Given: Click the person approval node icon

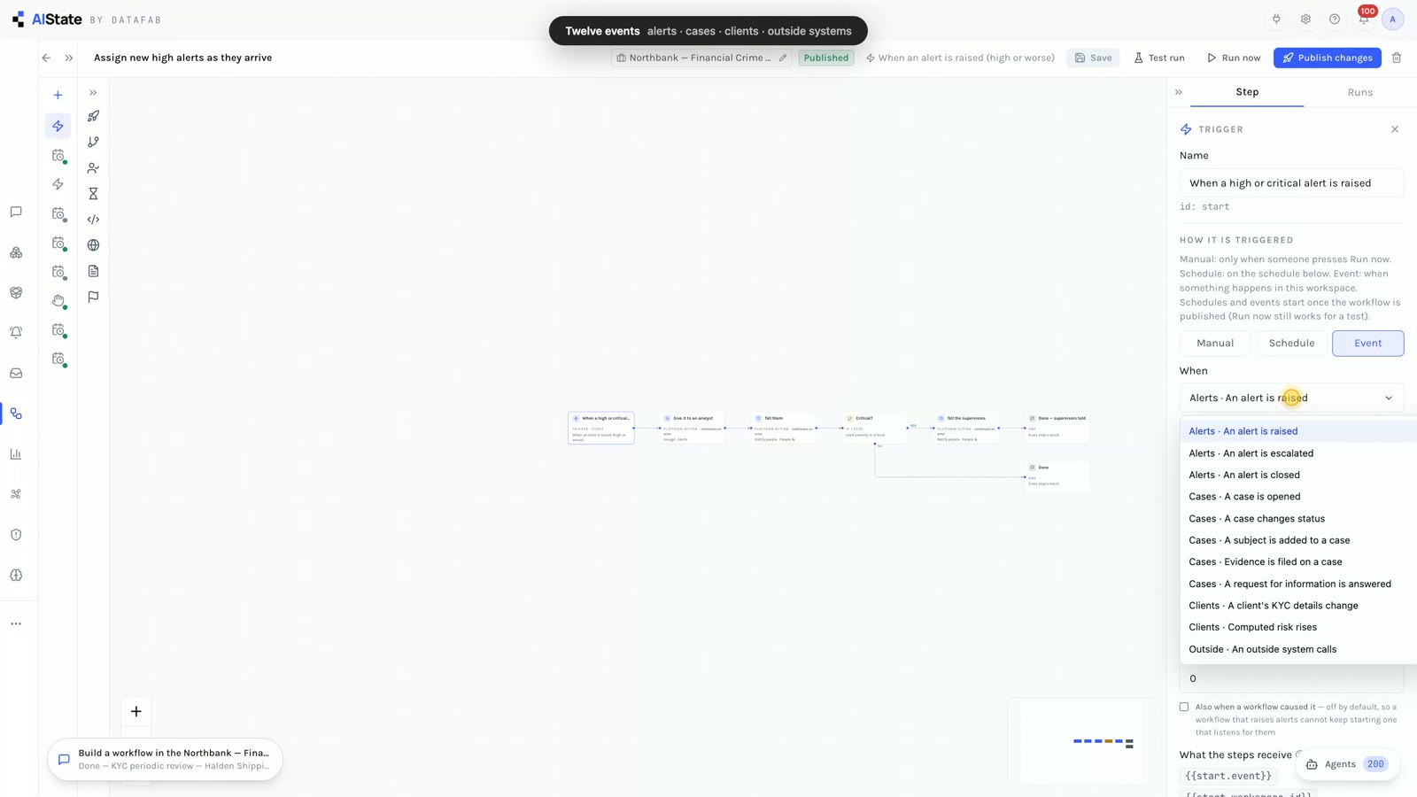Looking at the screenshot, I should (x=93, y=168).
